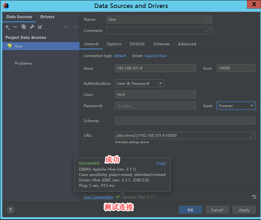Click the Project Data Sources heading
The width and height of the screenshot is (261, 220).
[x=26, y=38]
